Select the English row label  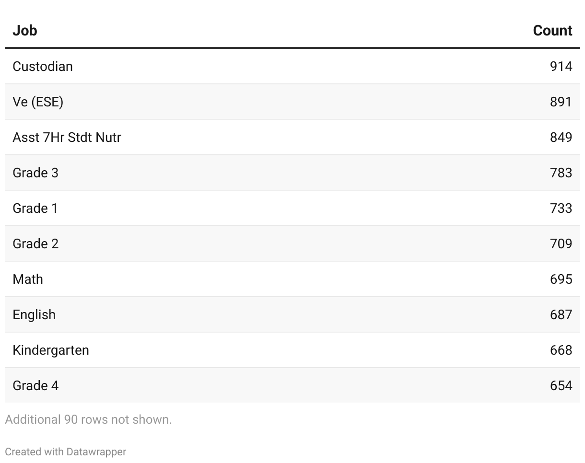point(34,314)
